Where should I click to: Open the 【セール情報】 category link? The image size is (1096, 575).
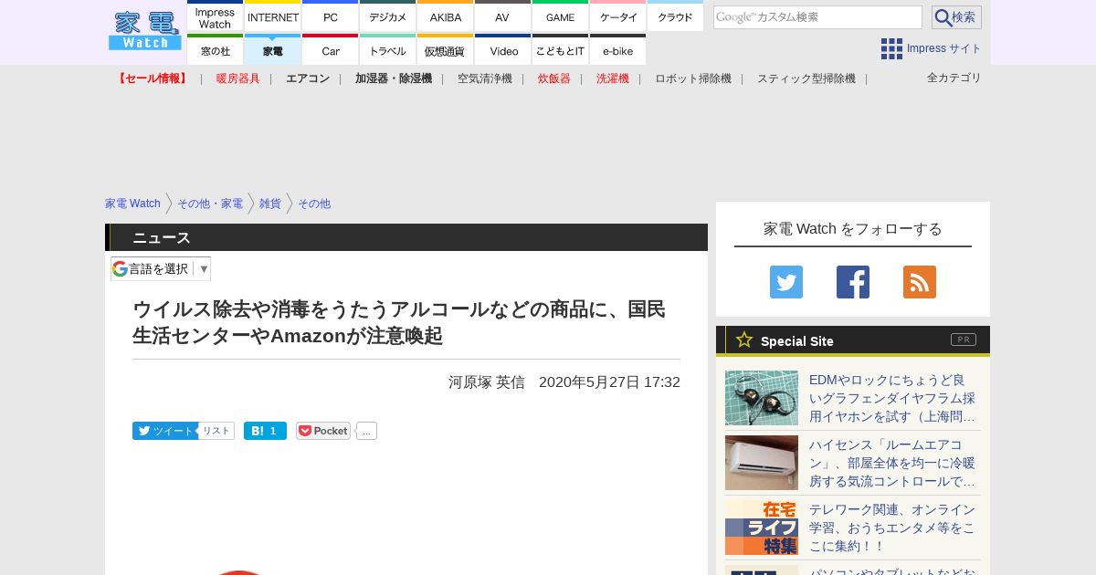point(153,78)
